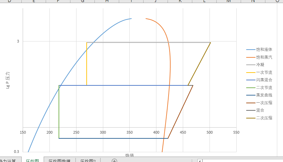Click the y-axis label 3
Viewport: 283px width, 162px height.
tap(18, 41)
